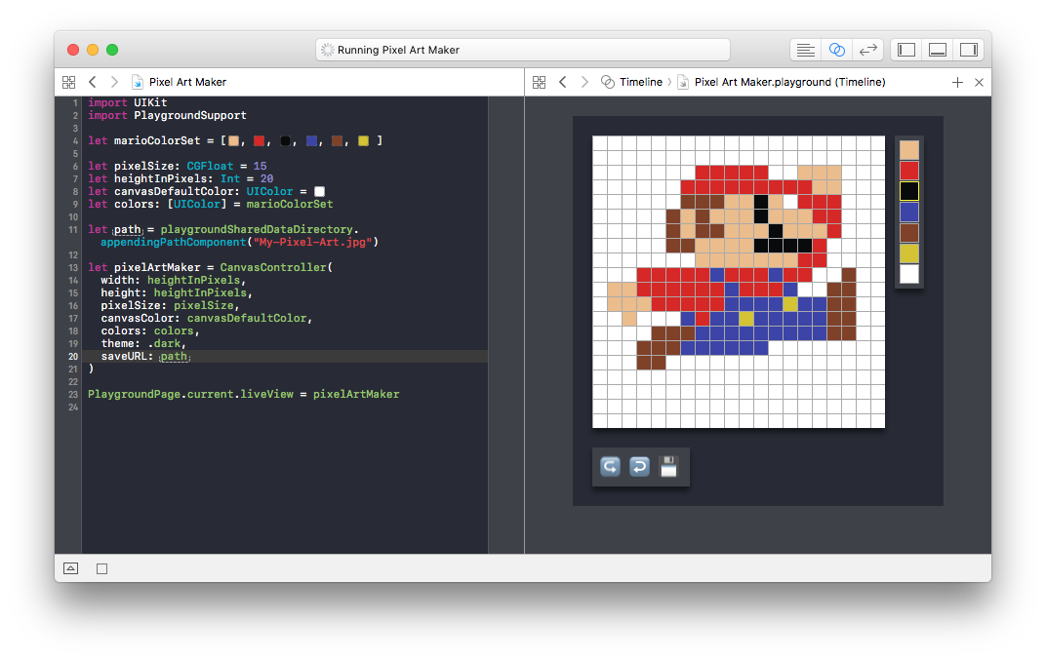The width and height of the screenshot is (1046, 660).
Task: Click the brown color literal in code
Action: pos(337,140)
